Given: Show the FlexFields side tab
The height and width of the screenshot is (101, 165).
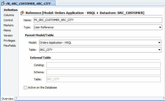Looking at the screenshot, I should coord(9,46).
